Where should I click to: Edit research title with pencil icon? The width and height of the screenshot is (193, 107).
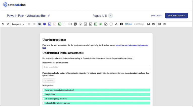click(x=49, y=16)
